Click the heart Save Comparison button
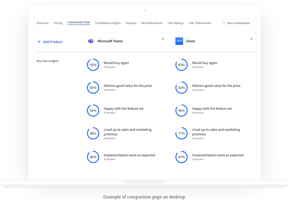293x209 pixels. [x=236, y=23]
